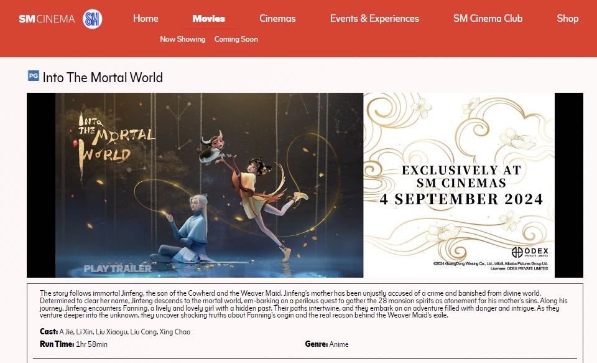Screen dimensions: 597x363
Task: Click the round blue SM logo icon
Action: (93, 19)
